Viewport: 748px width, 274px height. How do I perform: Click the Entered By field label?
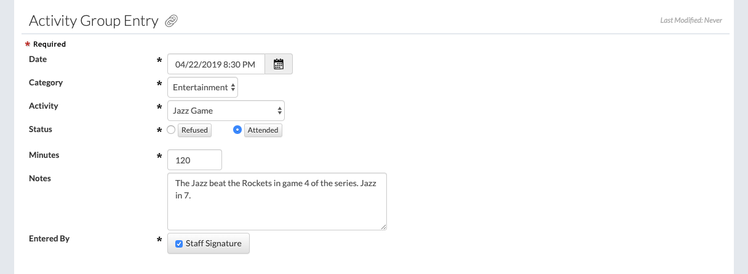49,238
